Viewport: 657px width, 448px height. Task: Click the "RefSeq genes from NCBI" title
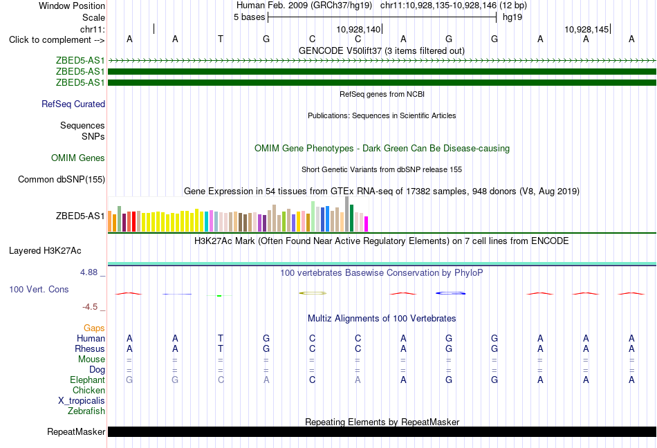(382, 94)
